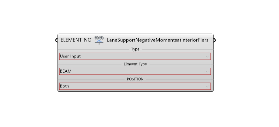Click the chevron arrow on the Both field

coord(207,86)
